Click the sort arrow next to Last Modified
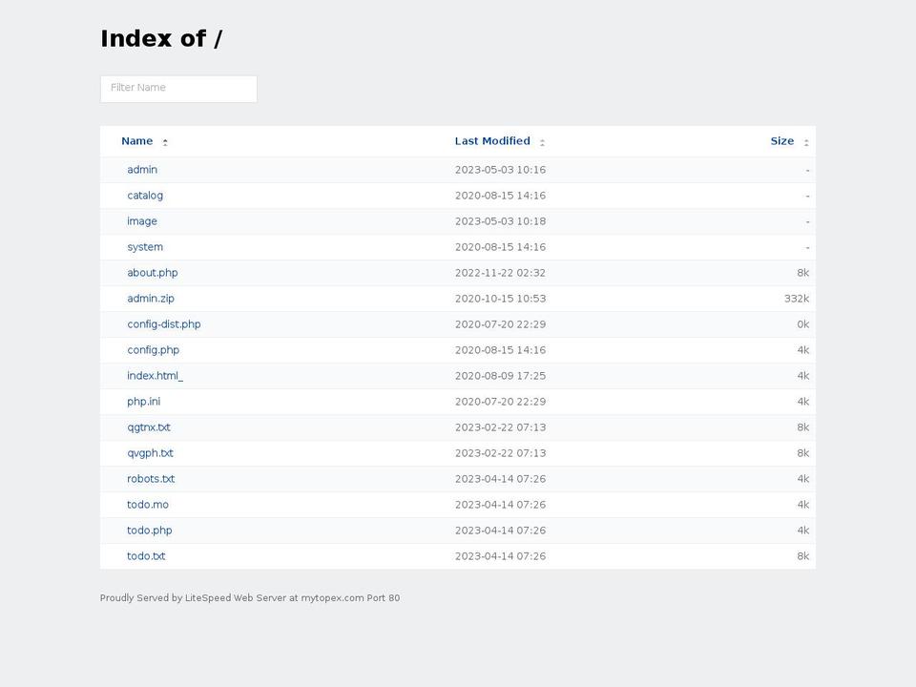The width and height of the screenshot is (916, 687). [x=542, y=142]
